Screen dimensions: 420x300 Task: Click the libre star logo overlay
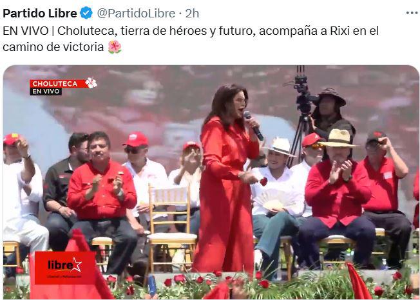coord(65,268)
